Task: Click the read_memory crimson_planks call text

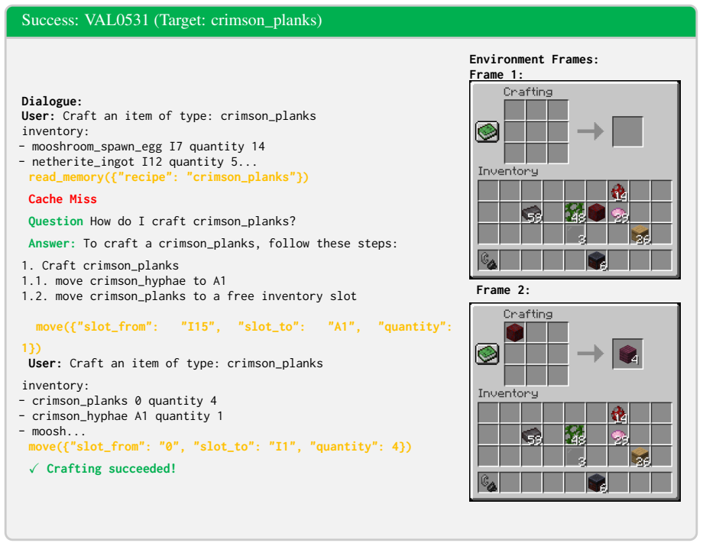Action: coord(169,177)
